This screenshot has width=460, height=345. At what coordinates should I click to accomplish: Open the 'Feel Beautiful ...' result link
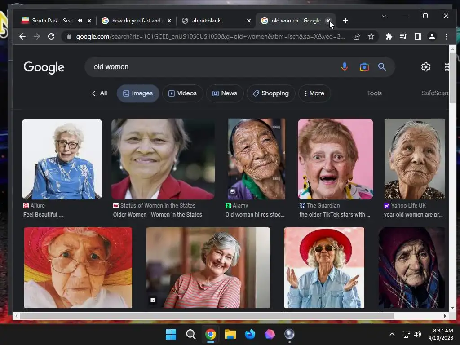(43, 214)
